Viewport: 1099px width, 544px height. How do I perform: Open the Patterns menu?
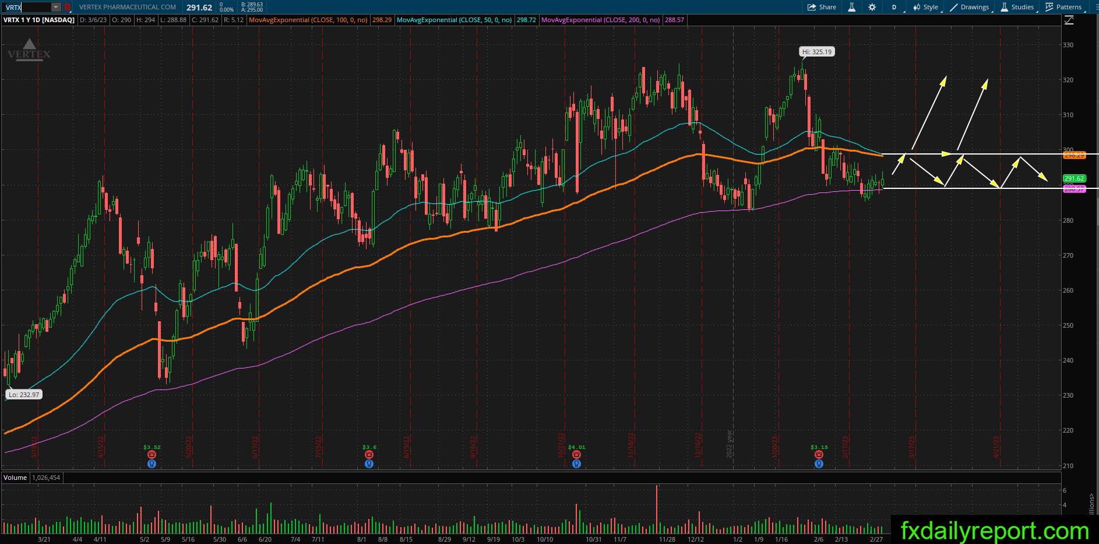[x=1064, y=7]
